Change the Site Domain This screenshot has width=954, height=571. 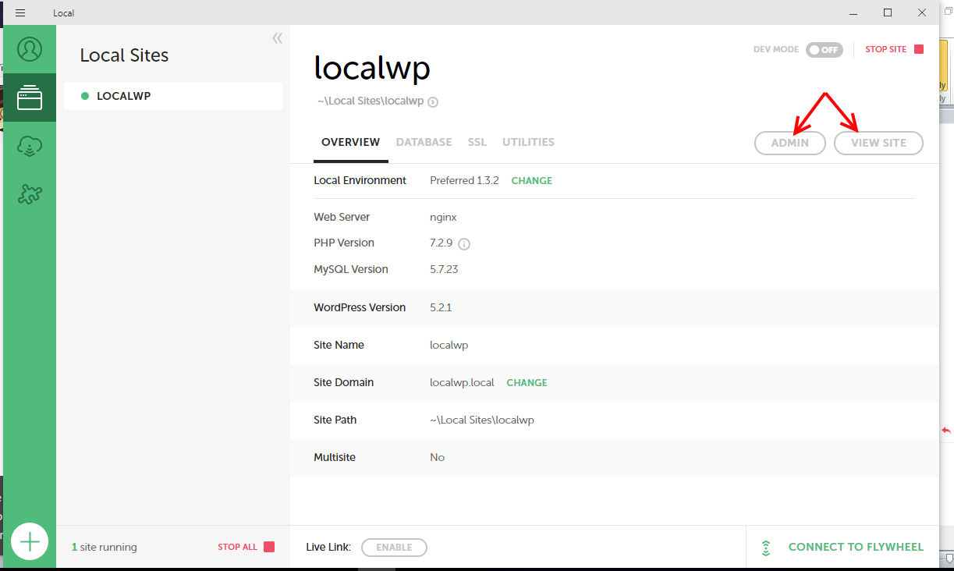tap(527, 383)
